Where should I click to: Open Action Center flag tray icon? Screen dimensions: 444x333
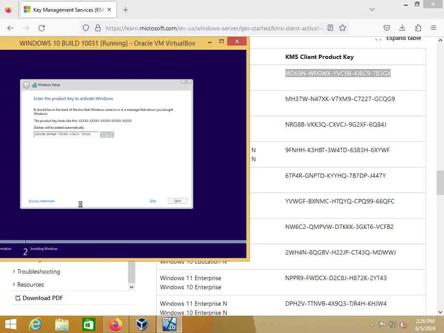click(x=382, y=324)
